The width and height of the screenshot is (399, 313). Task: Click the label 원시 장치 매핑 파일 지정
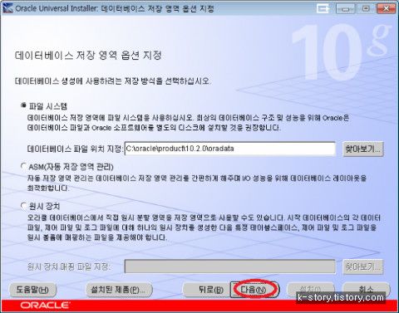tap(68, 267)
